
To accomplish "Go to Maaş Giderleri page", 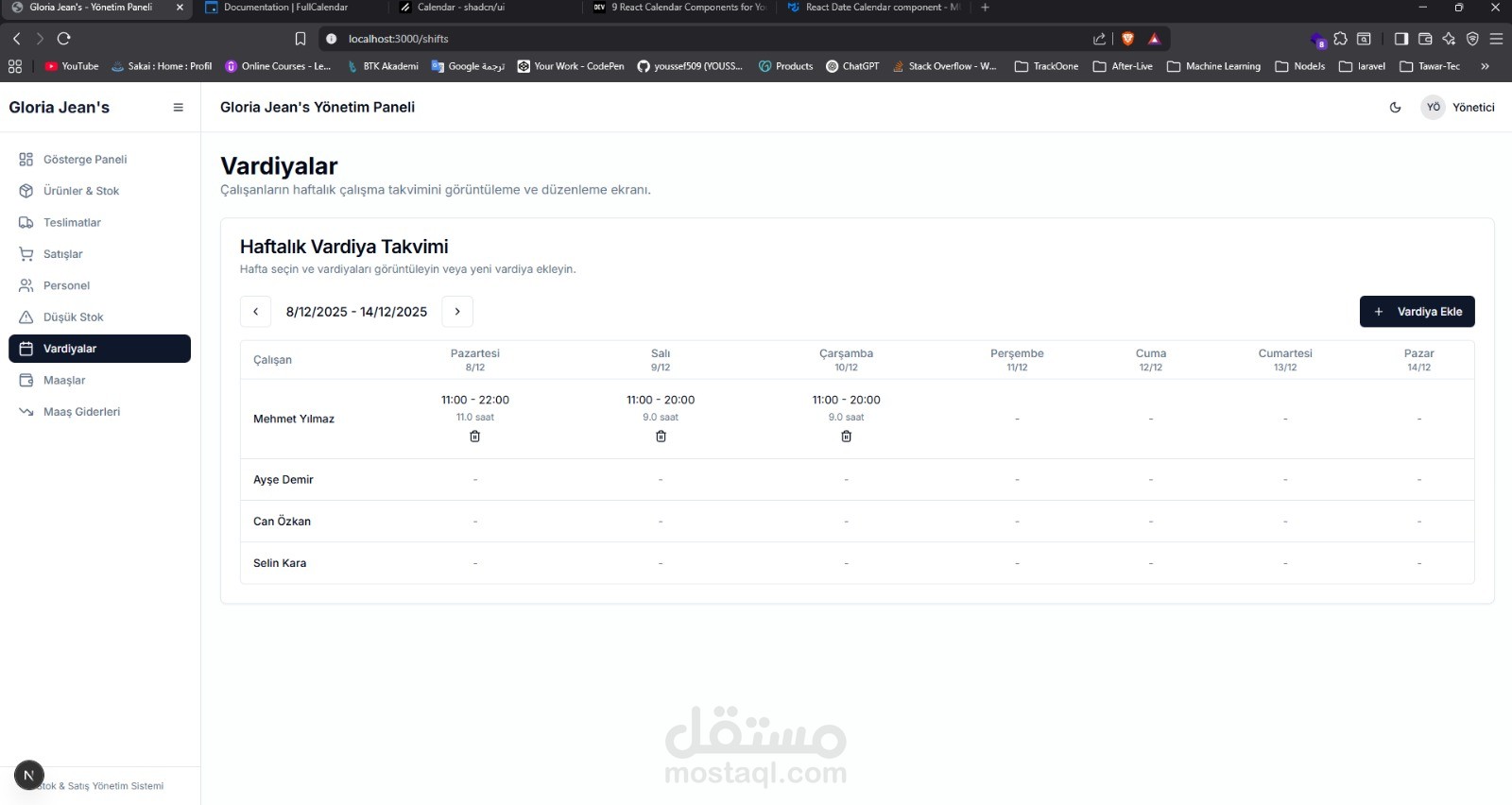I will point(99,412).
